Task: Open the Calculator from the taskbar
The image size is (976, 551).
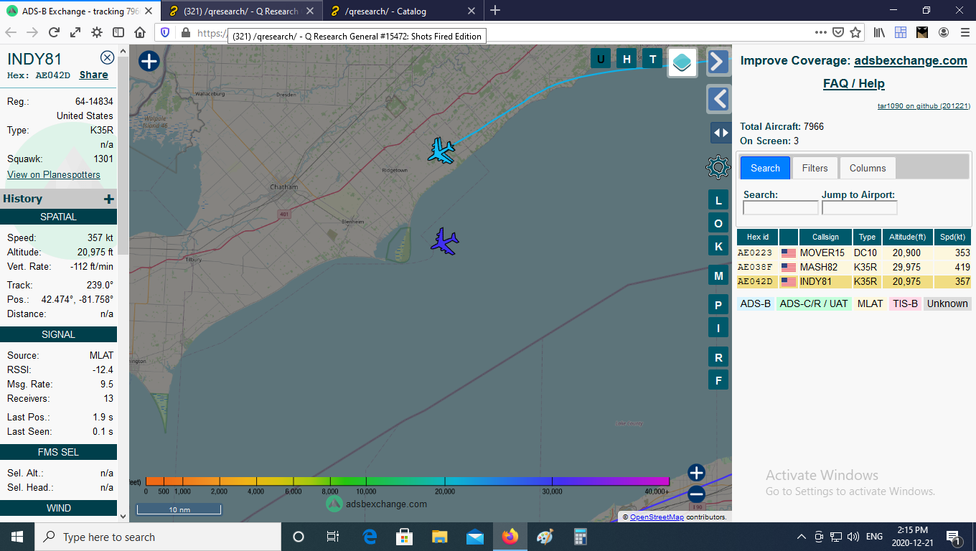Action: pyautogui.click(x=581, y=537)
